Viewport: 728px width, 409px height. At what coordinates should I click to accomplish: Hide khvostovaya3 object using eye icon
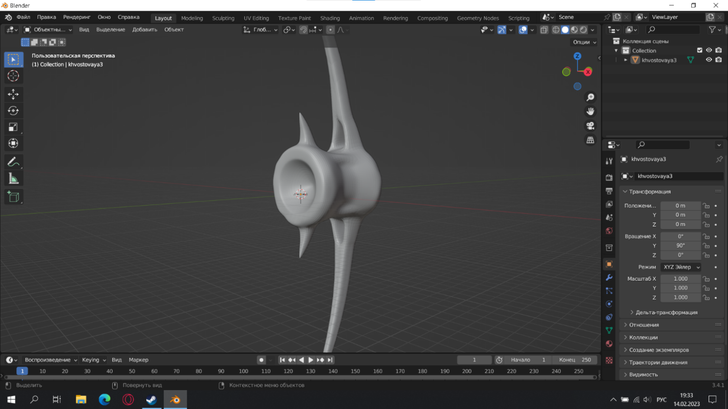pyautogui.click(x=709, y=60)
